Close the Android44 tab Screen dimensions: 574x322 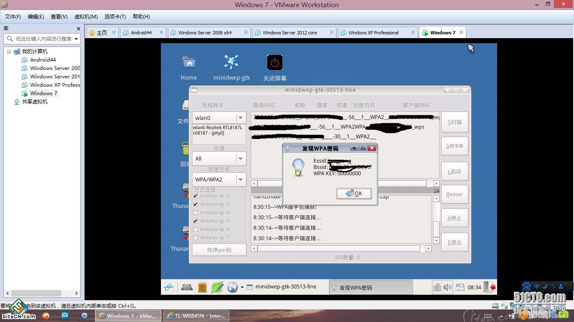pyautogui.click(x=161, y=32)
